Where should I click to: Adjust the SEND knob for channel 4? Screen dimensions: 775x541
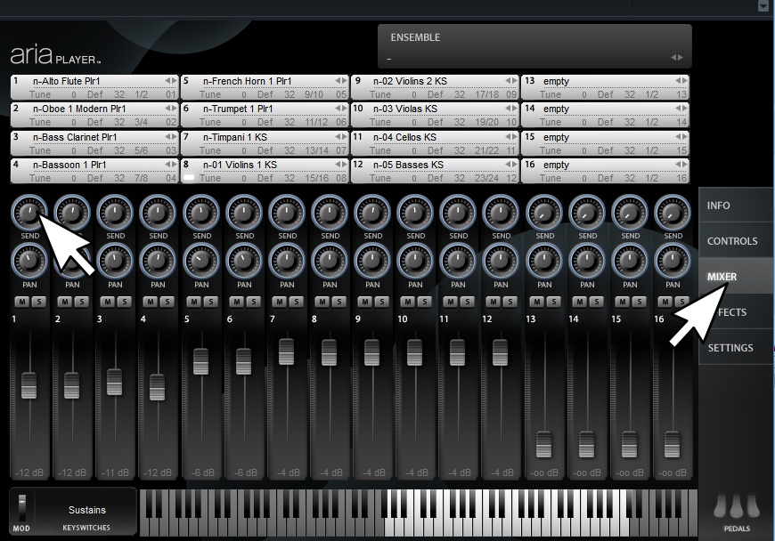click(x=158, y=214)
